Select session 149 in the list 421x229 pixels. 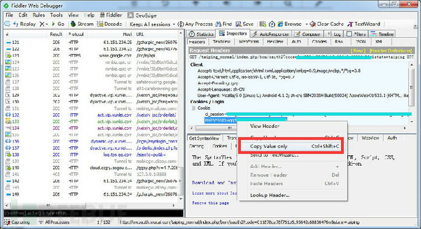point(92,194)
